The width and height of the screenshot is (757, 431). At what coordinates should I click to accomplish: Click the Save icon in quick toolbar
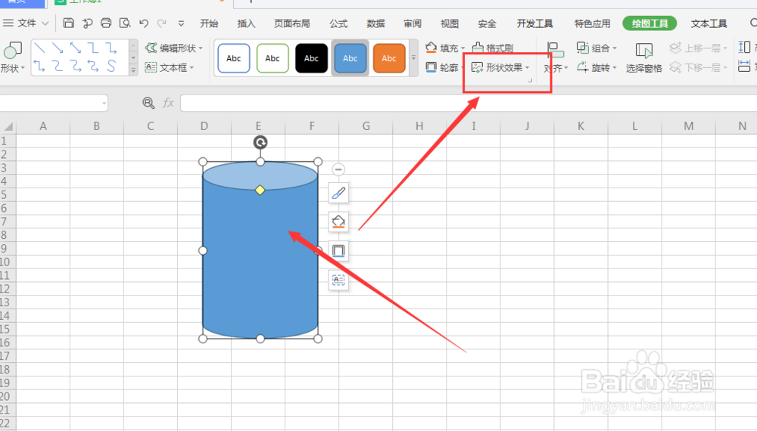[x=69, y=23]
